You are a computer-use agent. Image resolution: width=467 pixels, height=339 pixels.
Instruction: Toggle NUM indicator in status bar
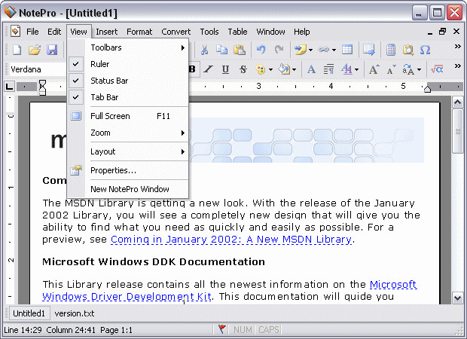click(x=243, y=329)
